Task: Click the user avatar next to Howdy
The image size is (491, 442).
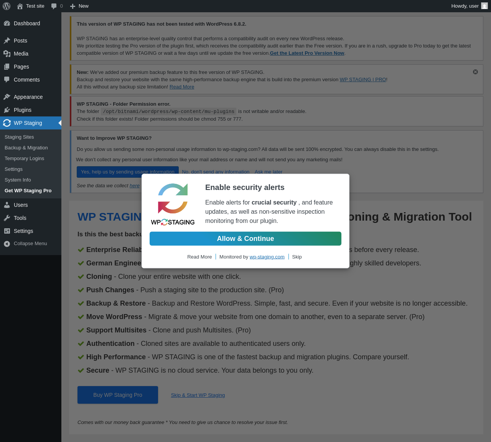Action: pyautogui.click(x=484, y=6)
